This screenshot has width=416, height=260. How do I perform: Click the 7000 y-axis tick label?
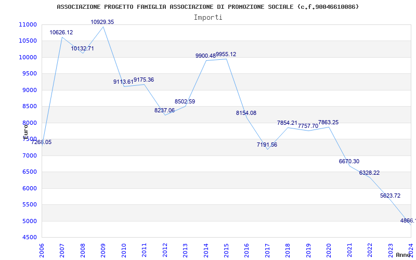tap(29, 155)
